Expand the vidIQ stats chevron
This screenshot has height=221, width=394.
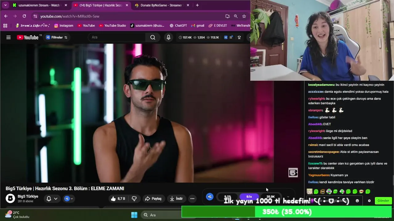[288, 197]
